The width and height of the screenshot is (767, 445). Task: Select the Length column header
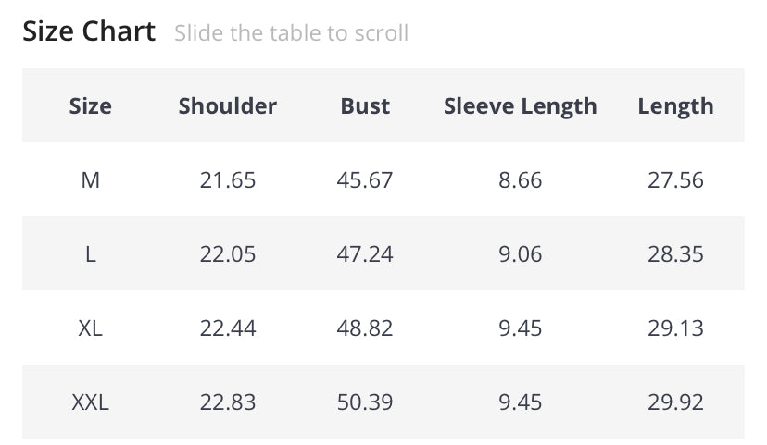point(675,106)
